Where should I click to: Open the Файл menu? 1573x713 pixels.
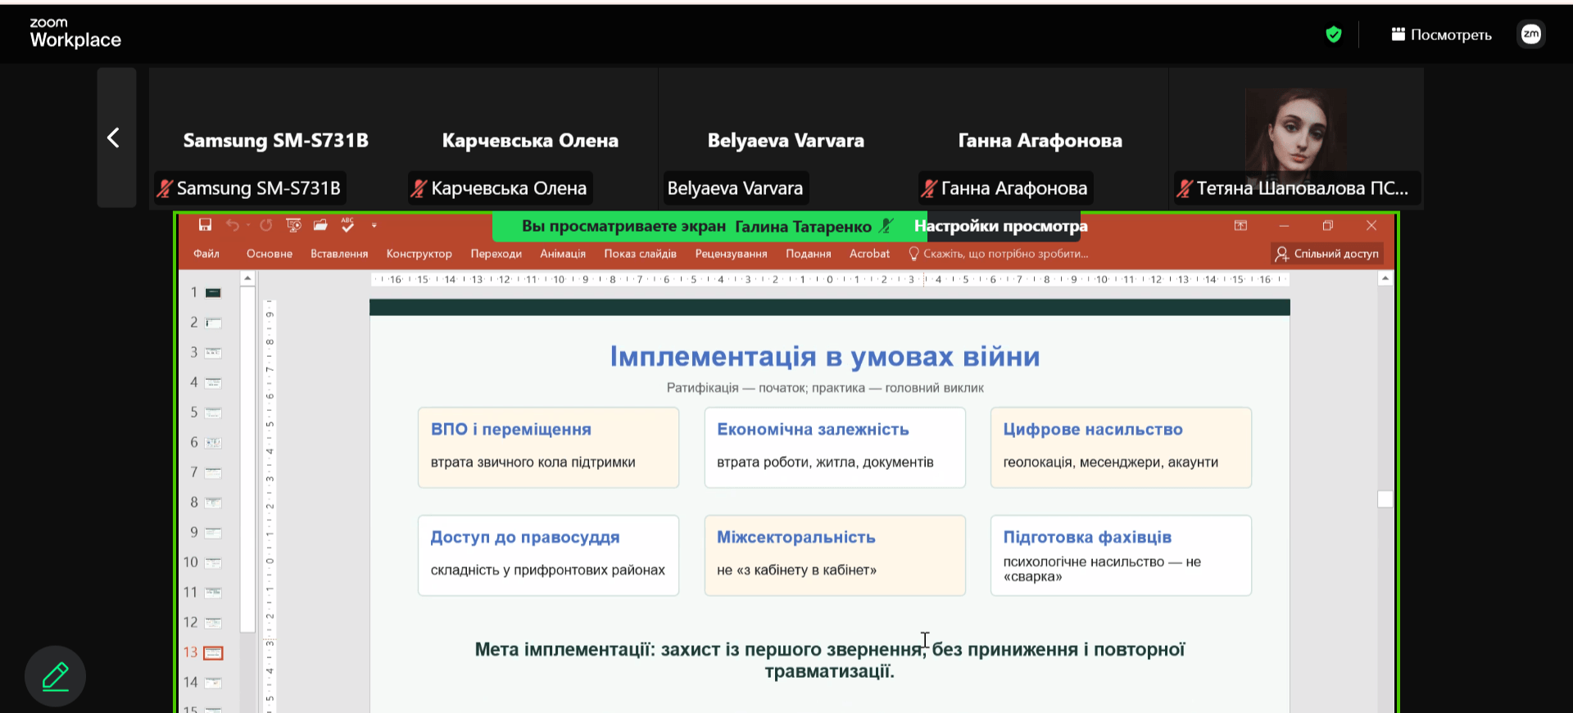click(x=206, y=254)
